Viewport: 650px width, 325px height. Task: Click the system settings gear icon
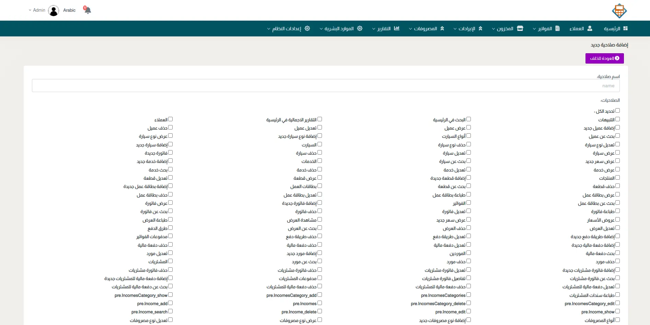click(307, 29)
